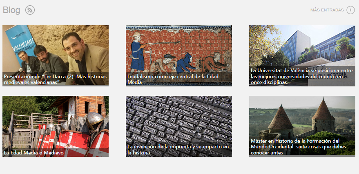Click the Blog section heading
The width and height of the screenshot is (359, 174).
click(11, 10)
